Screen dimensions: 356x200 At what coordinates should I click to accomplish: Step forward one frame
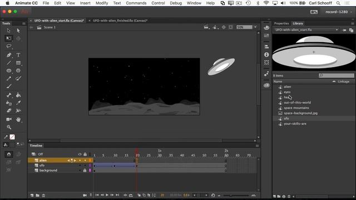[x=112, y=195]
